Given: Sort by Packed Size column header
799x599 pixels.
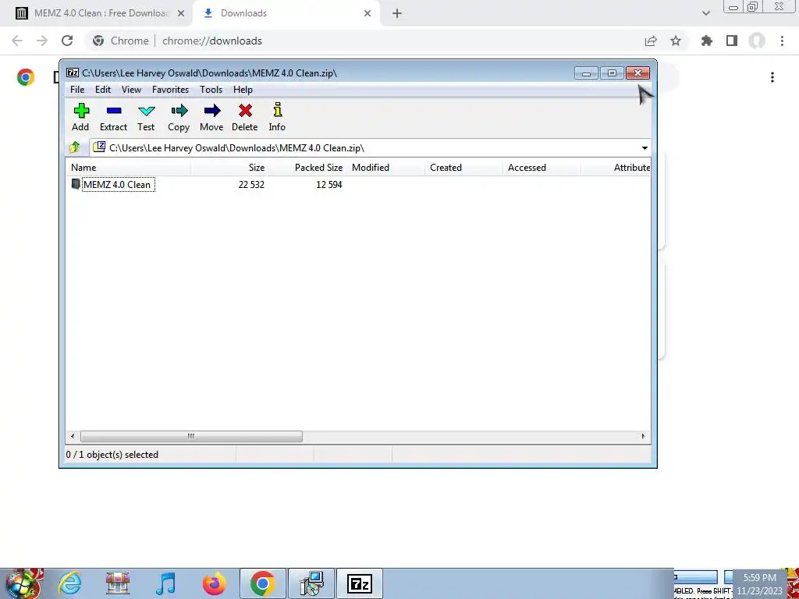Looking at the screenshot, I should 307,168.
